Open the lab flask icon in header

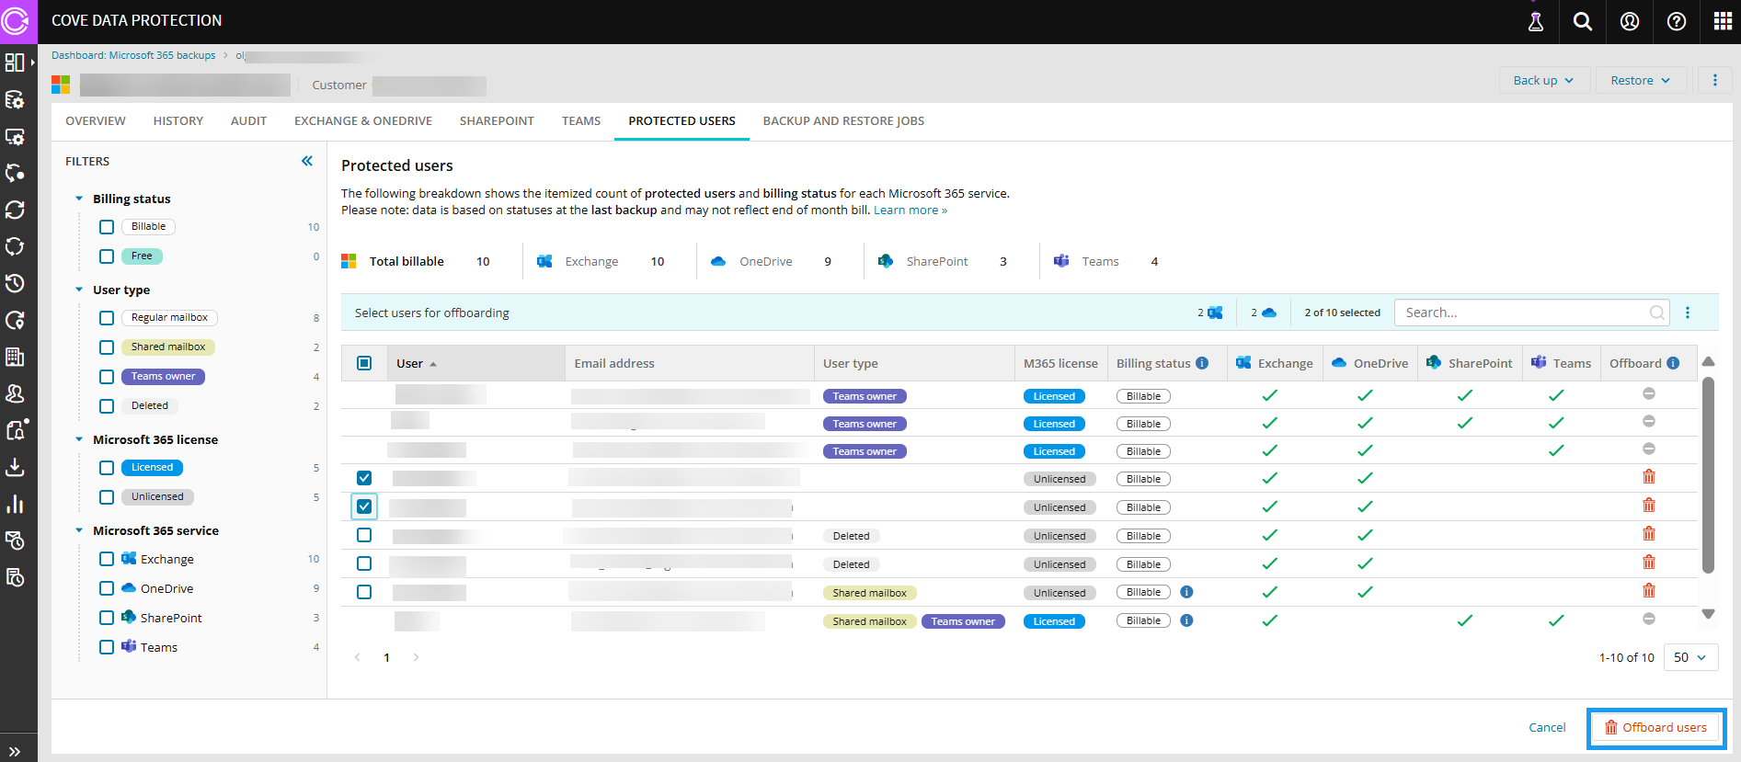click(x=1535, y=21)
